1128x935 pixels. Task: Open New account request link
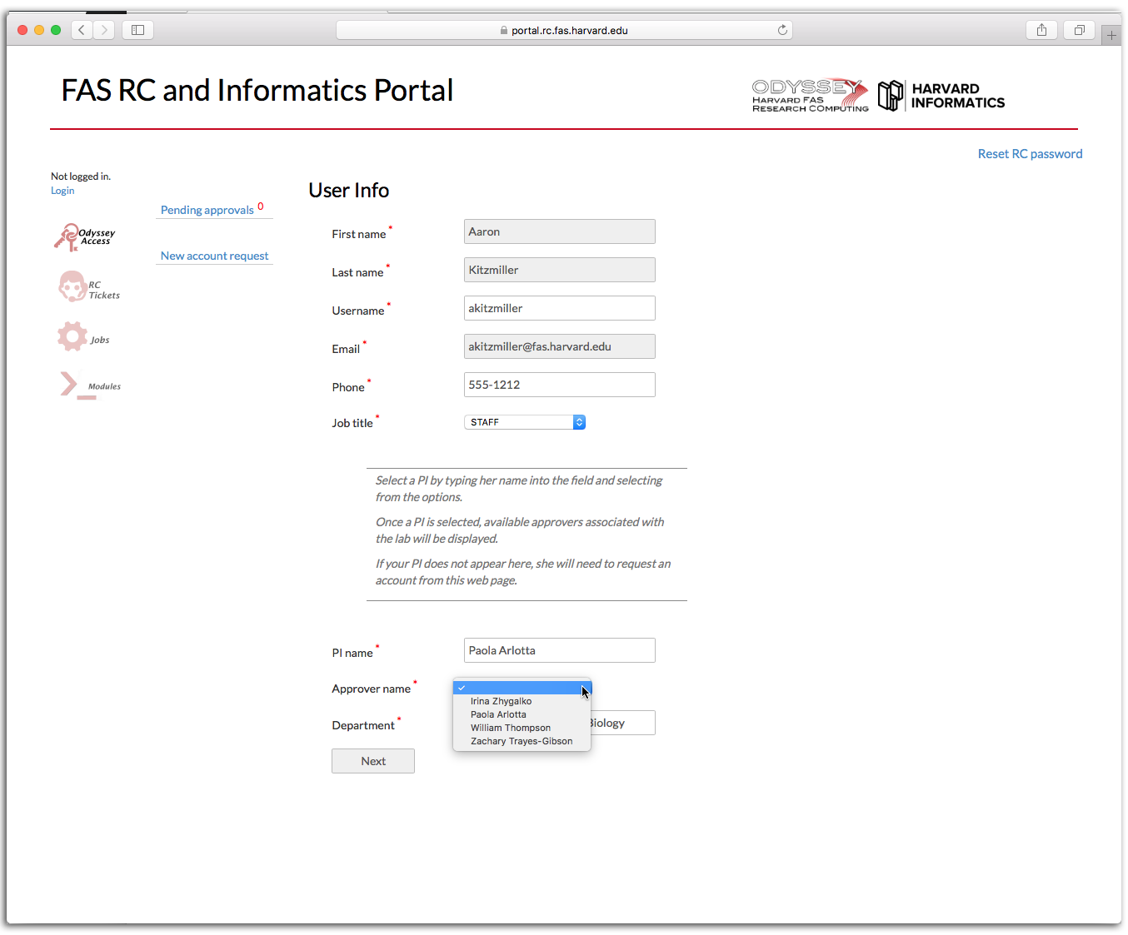pyautogui.click(x=215, y=256)
